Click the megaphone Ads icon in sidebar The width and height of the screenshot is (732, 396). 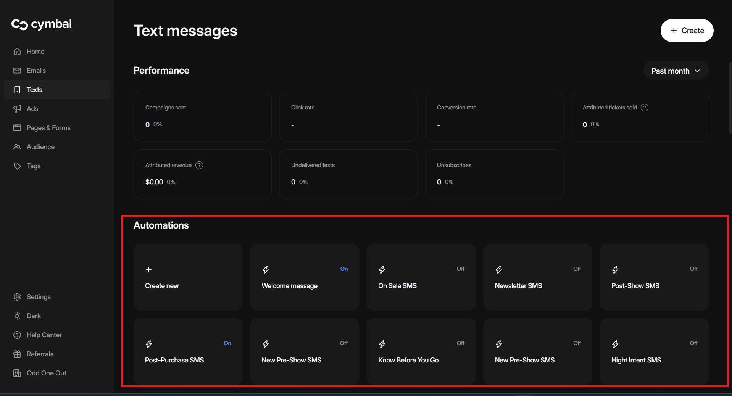(17, 109)
